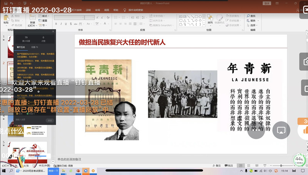Adjust the zoom slider in status bar
The width and height of the screenshot is (308, 175).
pyautogui.click(x=281, y=166)
